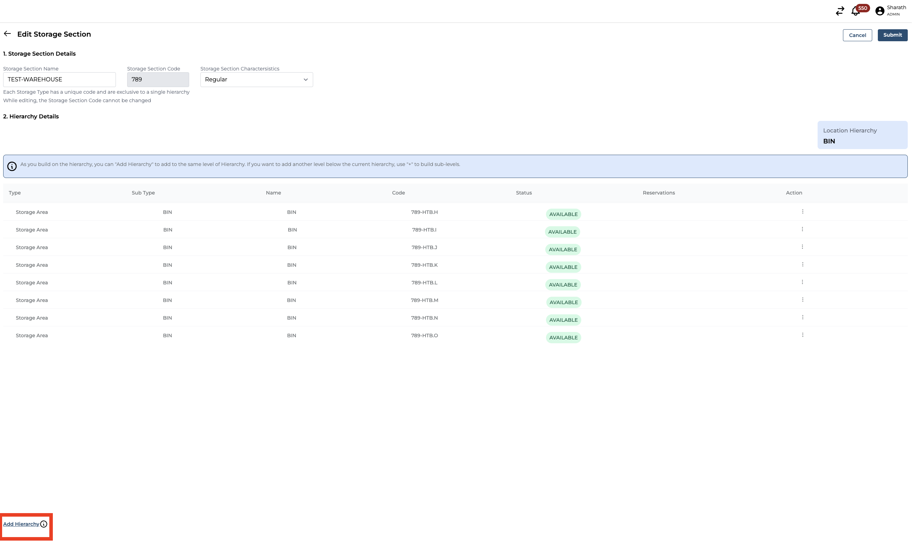This screenshot has height=548, width=912.
Task: Open Sharath user profile avatar
Action: pyautogui.click(x=880, y=11)
